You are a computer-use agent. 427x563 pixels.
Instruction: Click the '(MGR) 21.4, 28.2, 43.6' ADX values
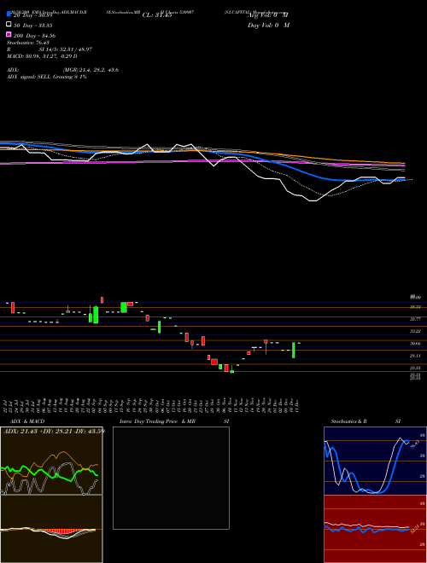pos(91,70)
